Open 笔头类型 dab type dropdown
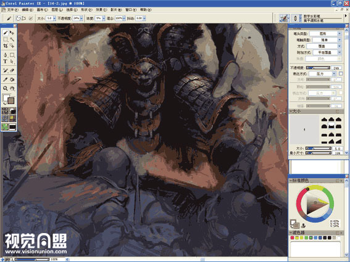The height and width of the screenshot is (262, 350). click(x=325, y=34)
